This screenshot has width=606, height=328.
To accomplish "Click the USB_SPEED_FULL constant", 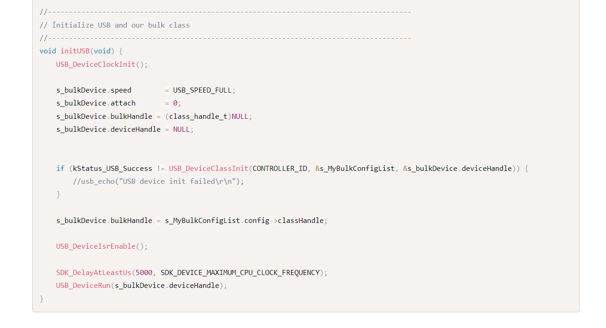I will pyautogui.click(x=202, y=90).
